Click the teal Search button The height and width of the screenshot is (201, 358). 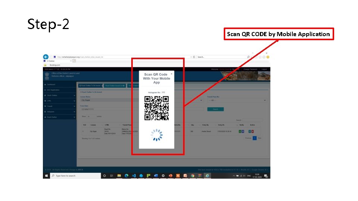(x=215, y=109)
